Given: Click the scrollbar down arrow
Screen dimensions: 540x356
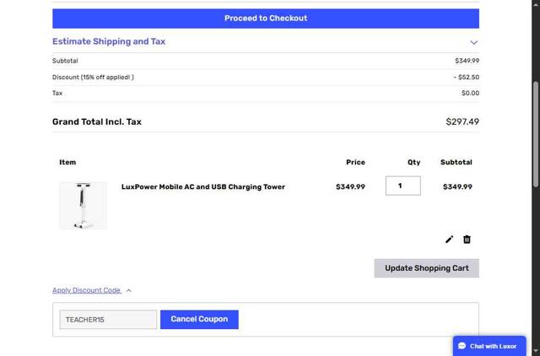Looking at the screenshot, I should pyautogui.click(x=536, y=352).
